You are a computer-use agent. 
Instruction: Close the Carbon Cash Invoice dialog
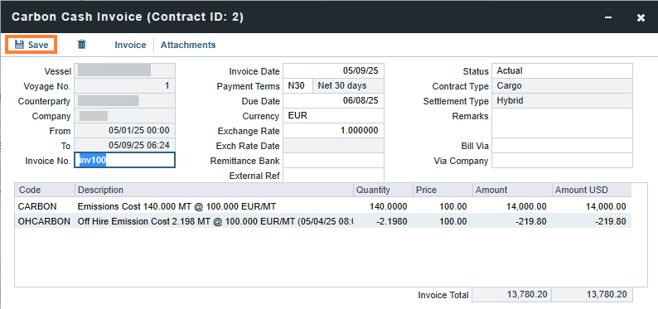point(641,17)
